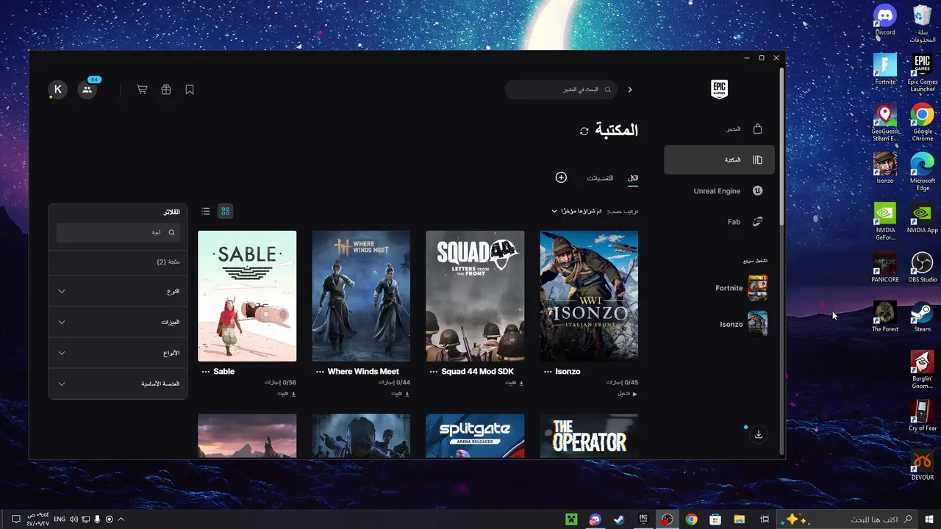Open Google Chrome desktop shortcut
This screenshot has height=529, width=941.
(922, 122)
